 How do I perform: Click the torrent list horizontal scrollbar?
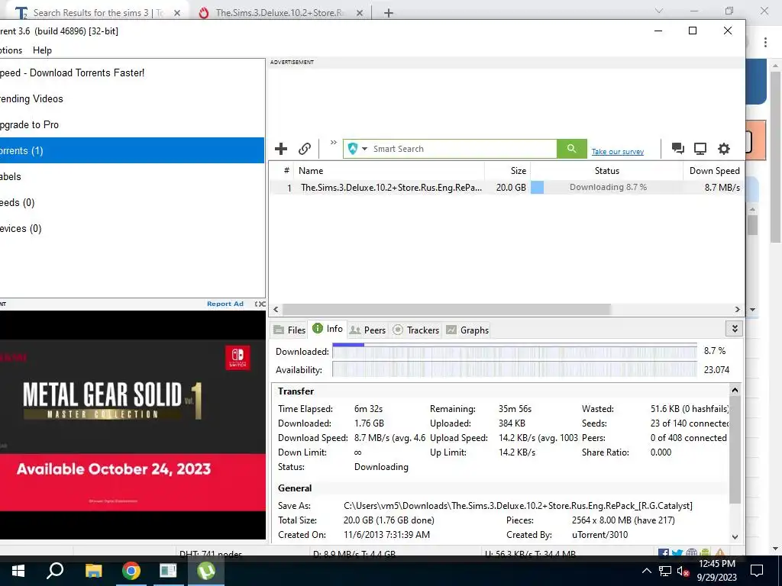coord(447,310)
